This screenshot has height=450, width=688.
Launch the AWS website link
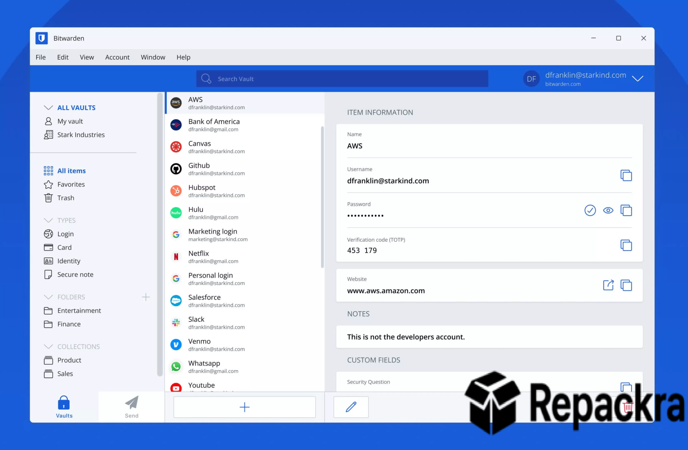[x=608, y=285]
